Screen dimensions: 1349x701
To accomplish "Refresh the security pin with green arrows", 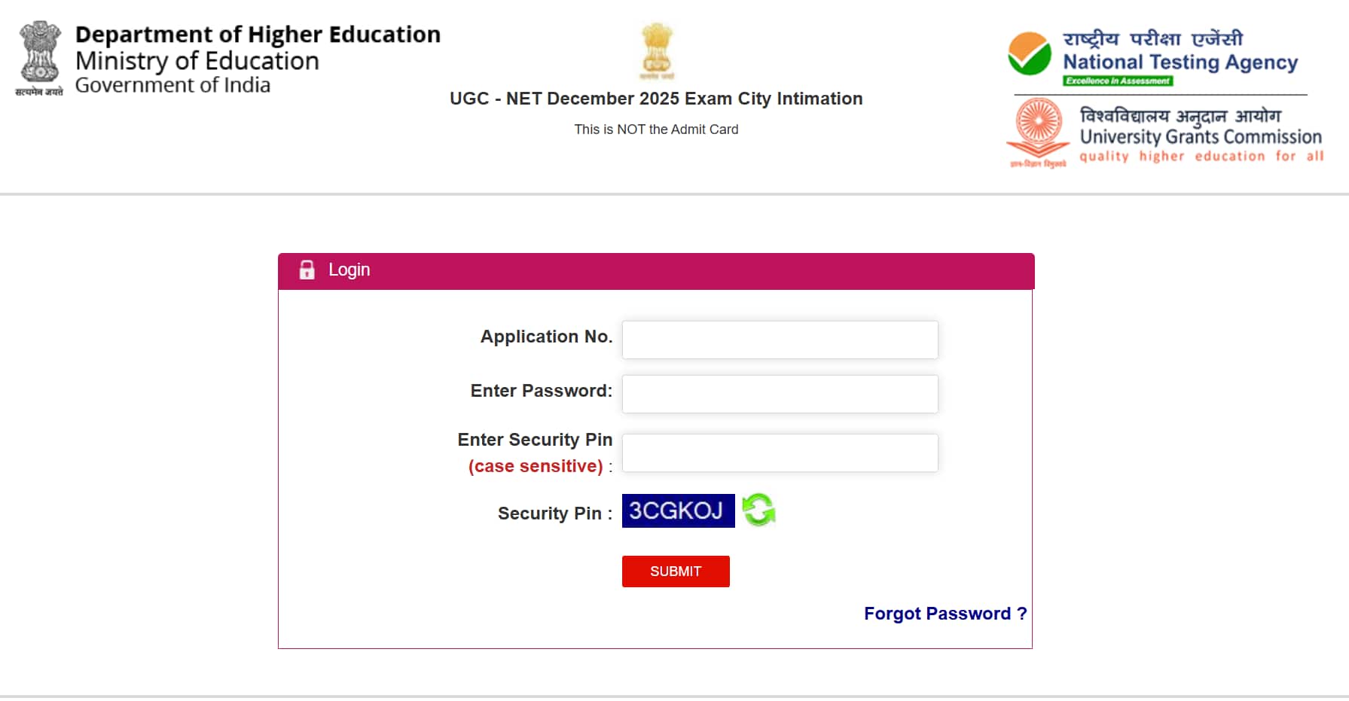I will [x=758, y=510].
